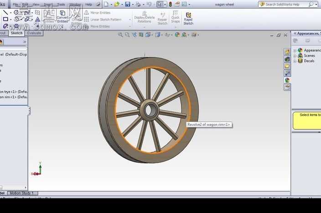Open View Palette task pane tab
321x213 pixels.
coord(287,73)
